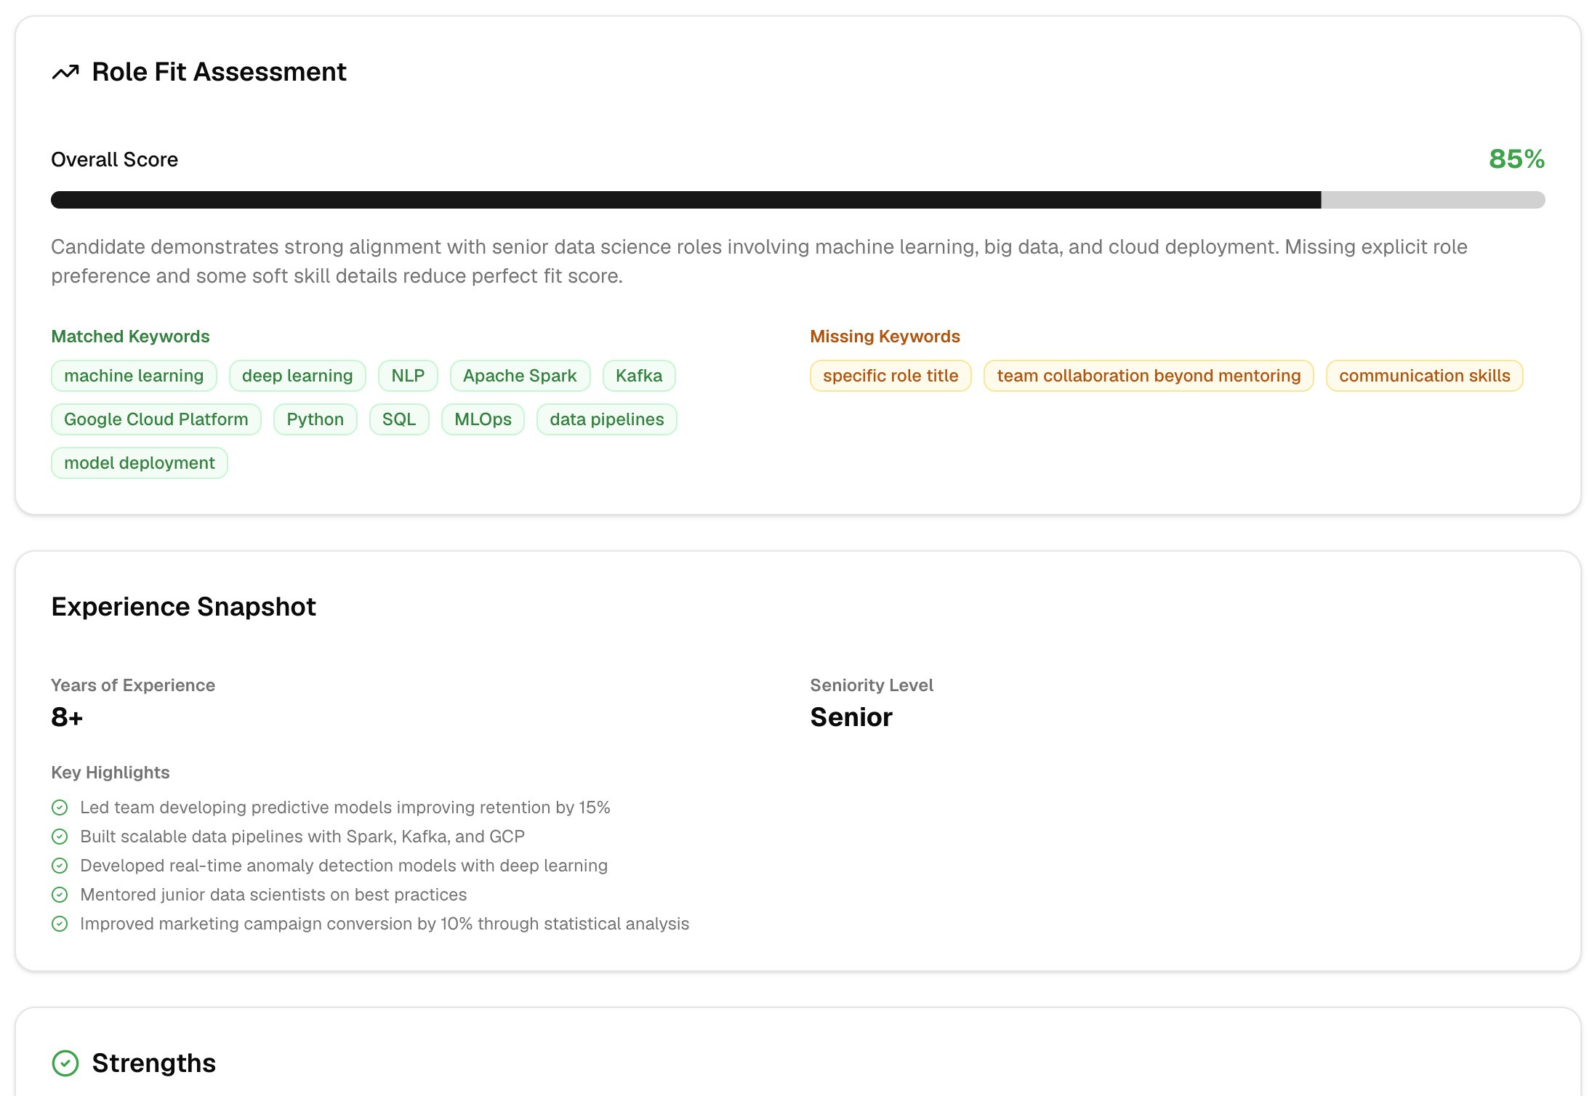Image resolution: width=1592 pixels, height=1096 pixels.
Task: Click text 'Led team developing predictive models improving retention by 15%'
Action: click(345, 807)
